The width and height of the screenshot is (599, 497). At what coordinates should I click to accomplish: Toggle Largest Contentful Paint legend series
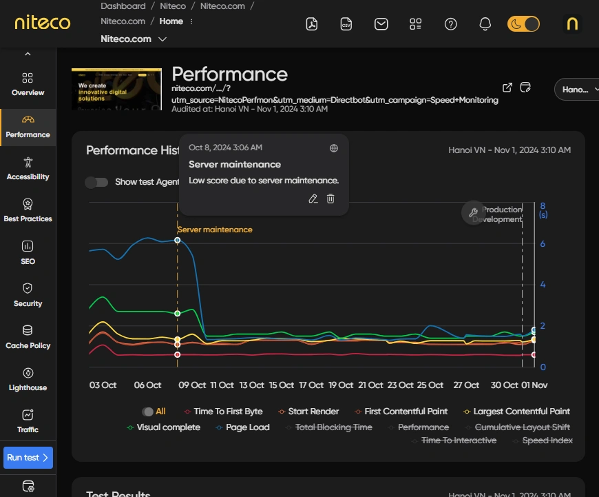pyautogui.click(x=516, y=412)
